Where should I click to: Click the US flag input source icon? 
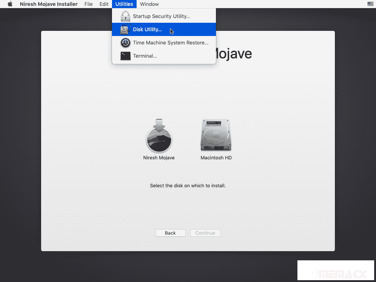370,4
